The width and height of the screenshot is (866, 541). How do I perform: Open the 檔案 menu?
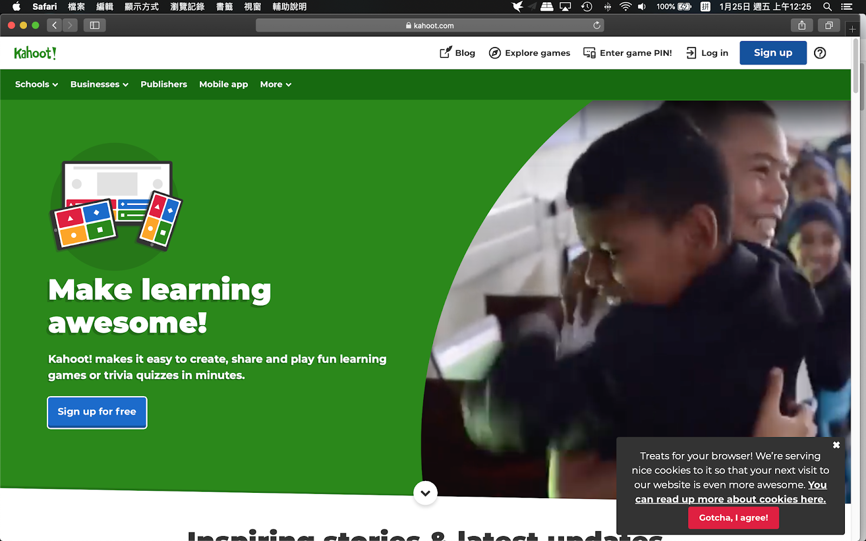[76, 6]
